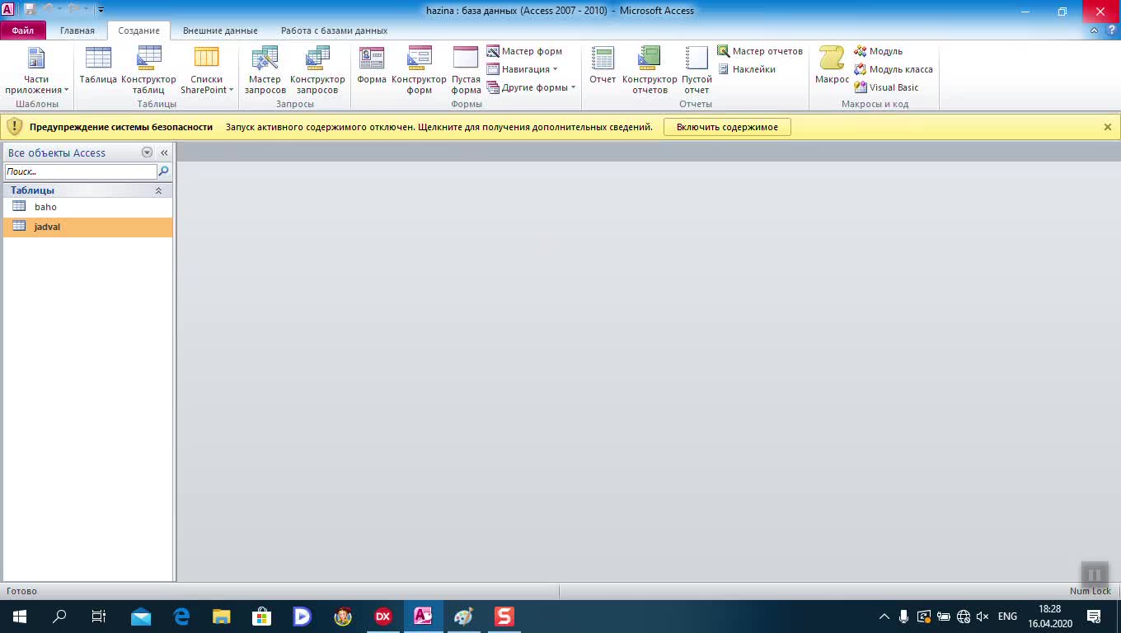Open the Mail app from taskbar

141,616
